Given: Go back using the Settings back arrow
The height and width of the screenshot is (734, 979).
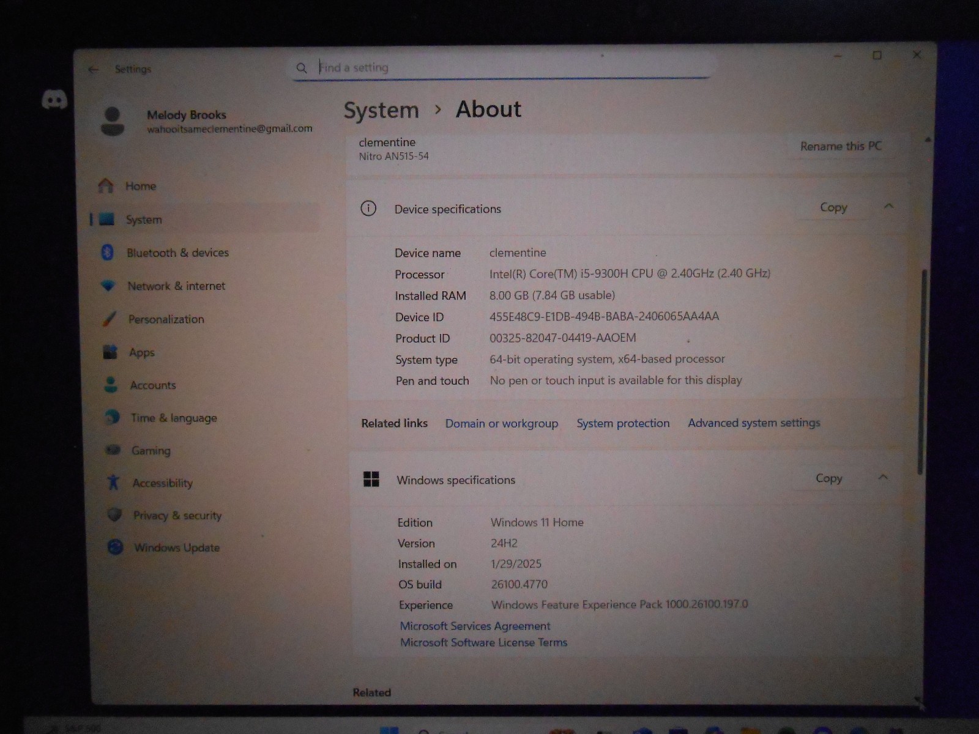Looking at the screenshot, I should (x=94, y=70).
